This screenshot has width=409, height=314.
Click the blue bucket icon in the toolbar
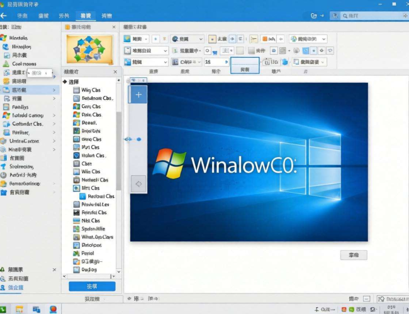point(285,62)
